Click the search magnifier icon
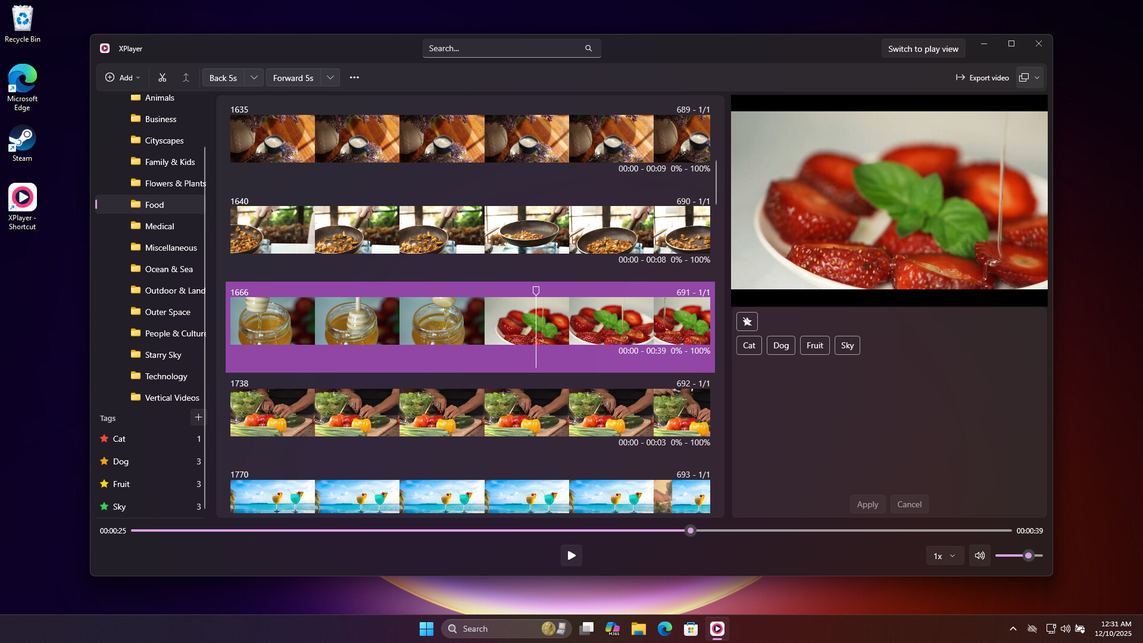This screenshot has height=643, width=1143. (588, 48)
